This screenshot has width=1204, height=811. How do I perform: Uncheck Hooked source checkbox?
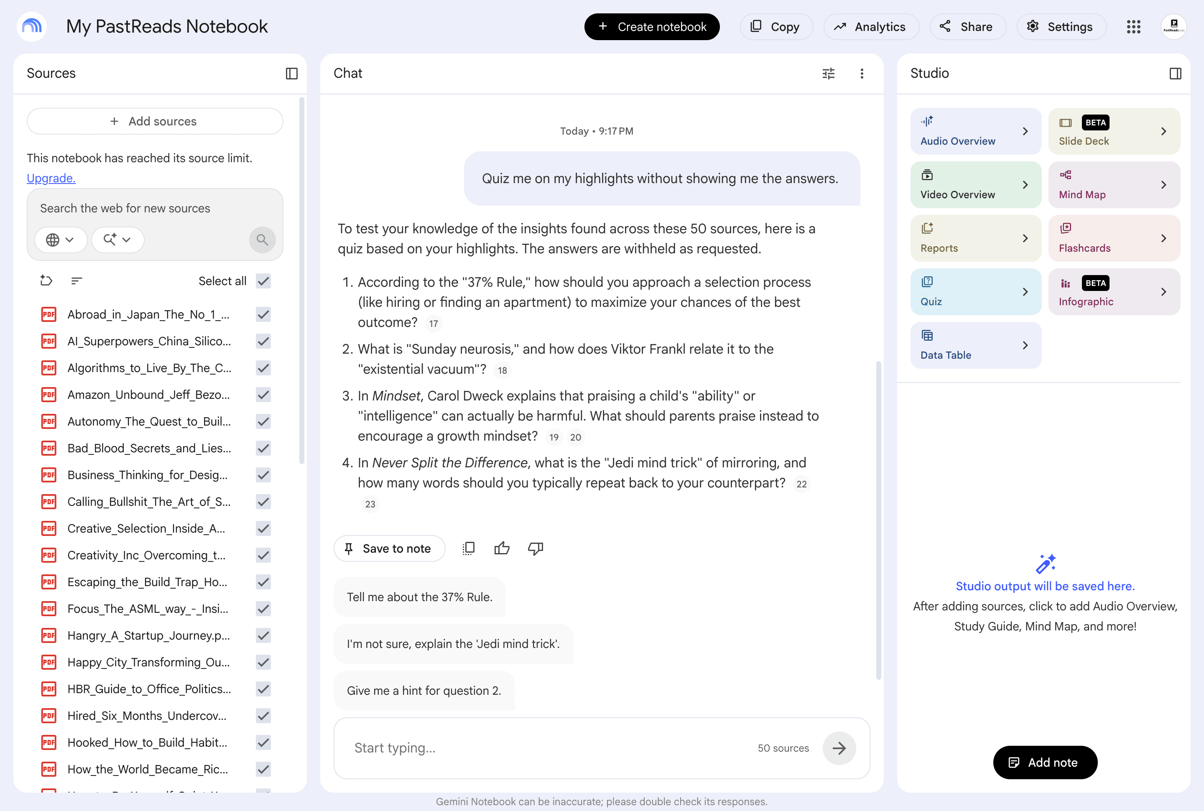coord(263,742)
